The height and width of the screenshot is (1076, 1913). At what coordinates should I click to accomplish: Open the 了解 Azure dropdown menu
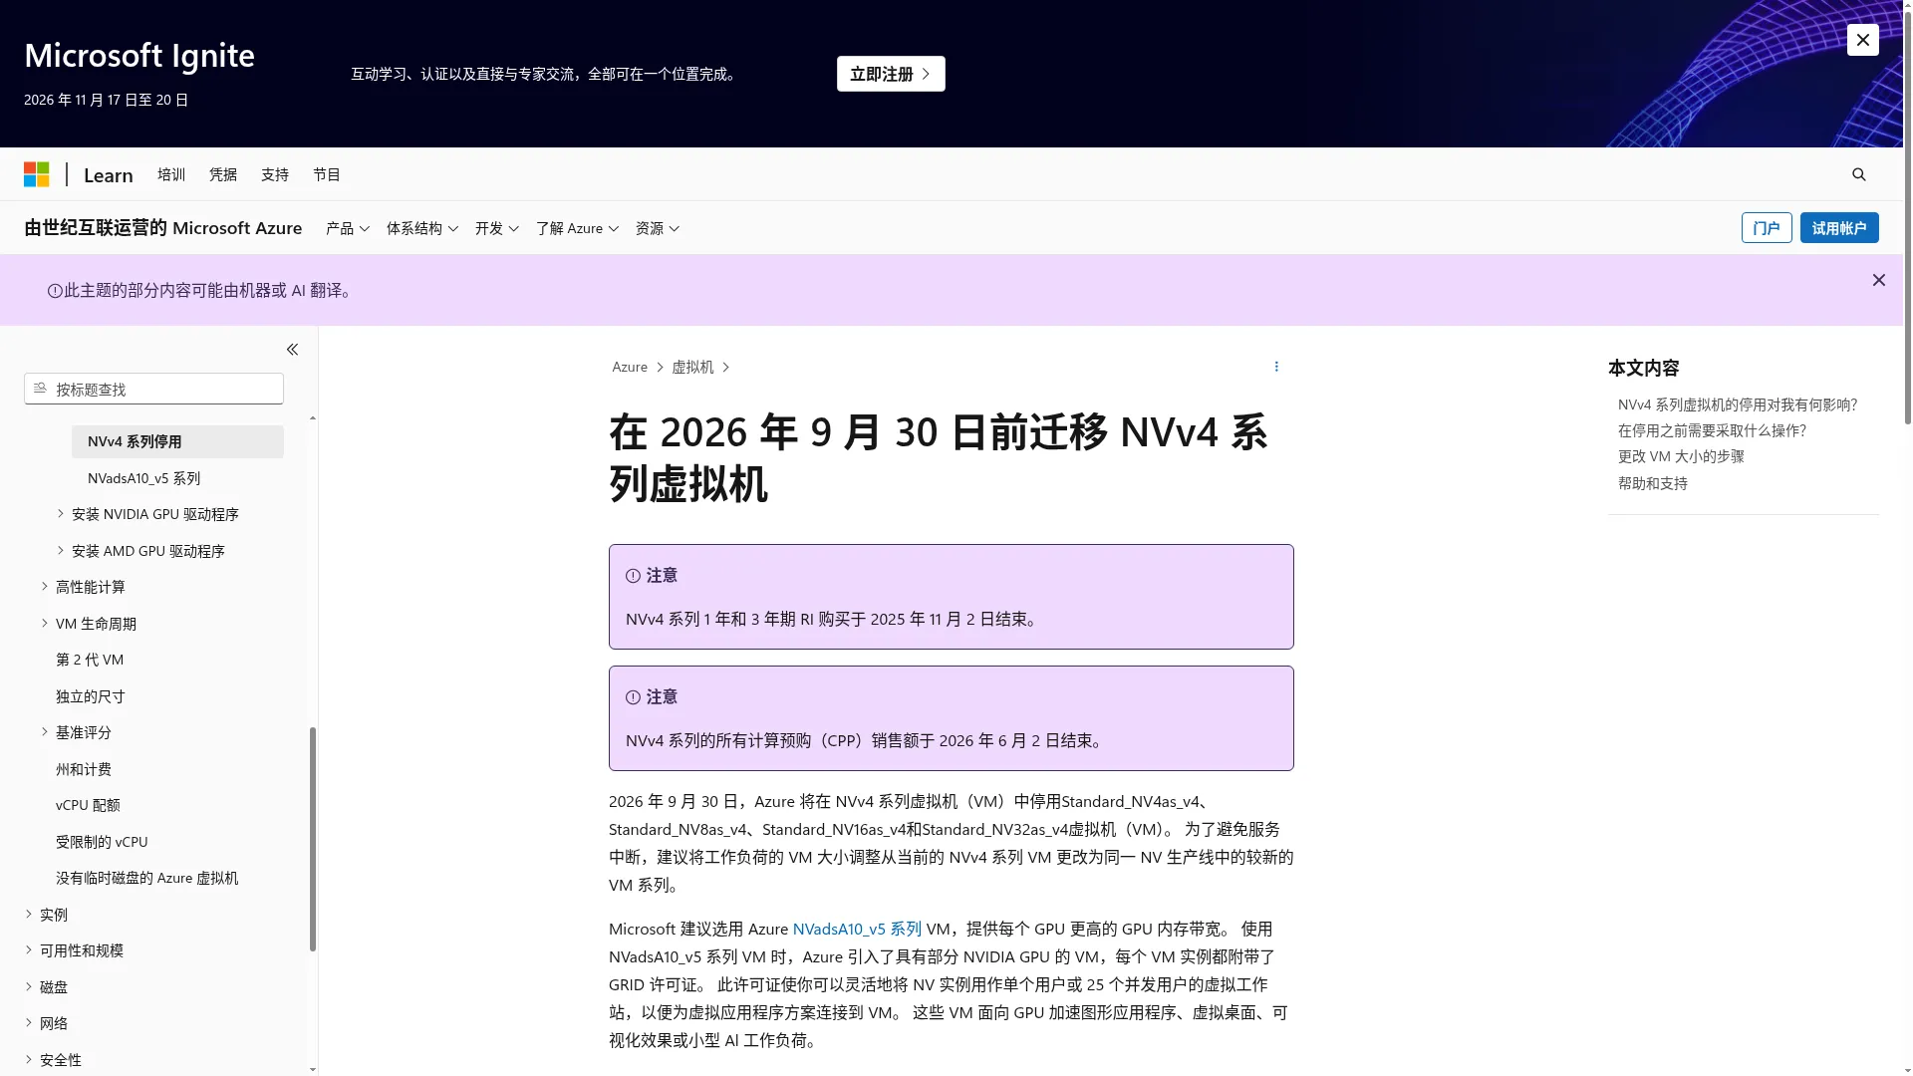[577, 228]
